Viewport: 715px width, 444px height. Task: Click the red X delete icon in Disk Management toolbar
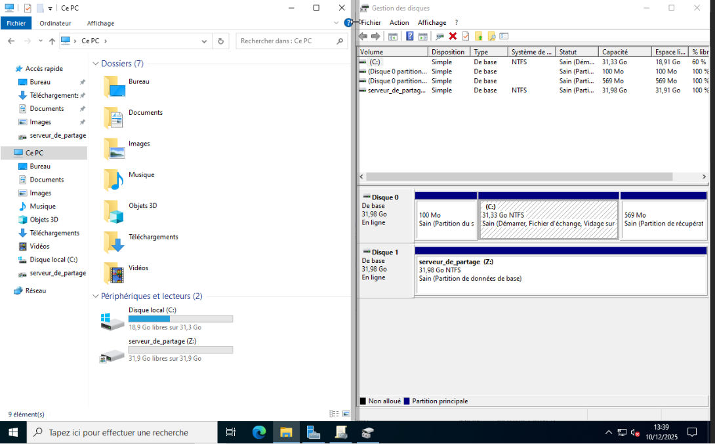453,36
